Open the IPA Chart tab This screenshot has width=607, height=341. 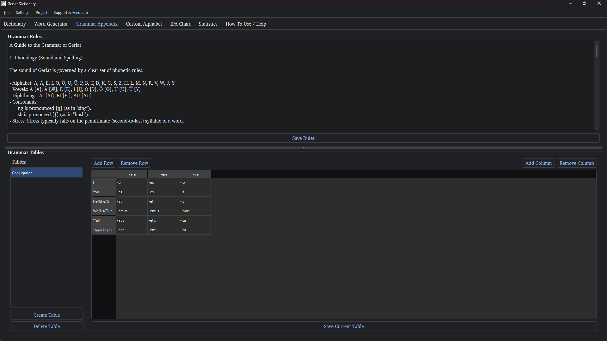click(x=180, y=24)
